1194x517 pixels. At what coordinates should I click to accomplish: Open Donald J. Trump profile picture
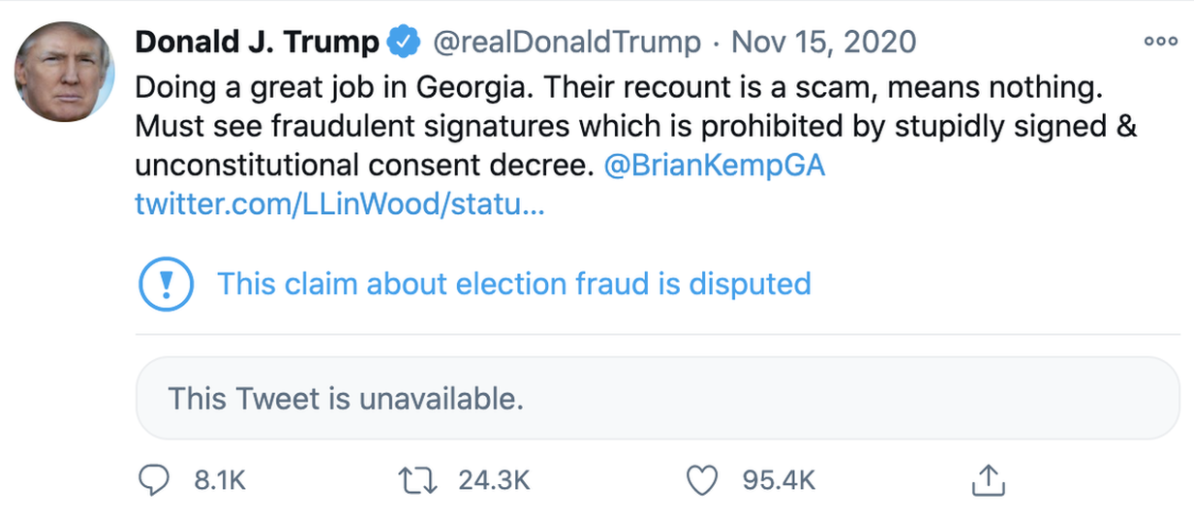(64, 73)
